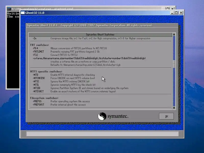This screenshot has height=153, width=204.
Task: Click the 'Symantec Ghost Switches' list header
Action: pos(100,35)
